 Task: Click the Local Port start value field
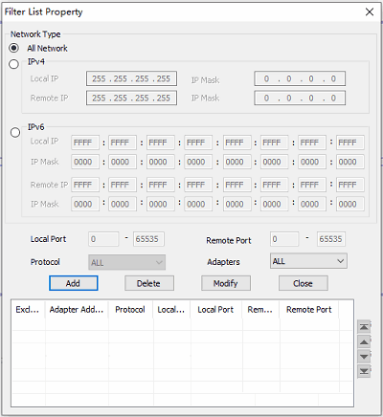point(103,239)
